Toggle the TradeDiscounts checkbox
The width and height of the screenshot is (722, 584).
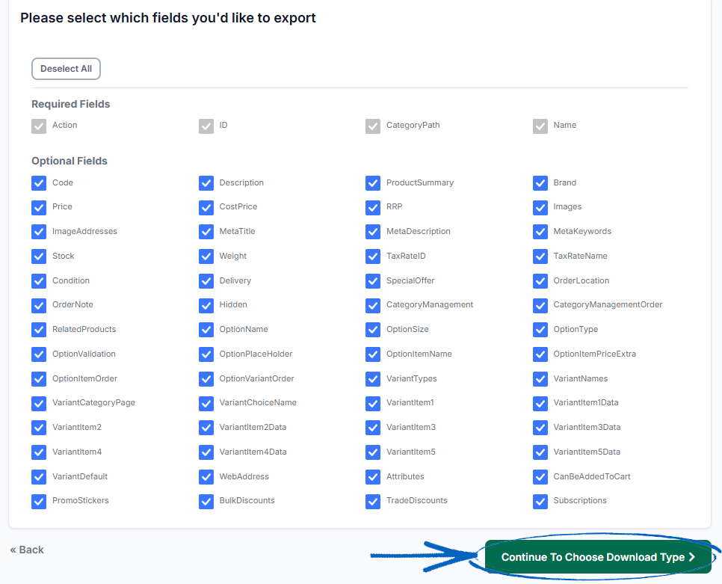tap(373, 502)
